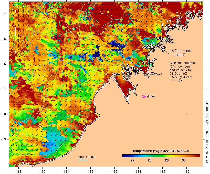Click the colorbar label "27"
Viewport: 210px width, 174px height.
point(132,160)
